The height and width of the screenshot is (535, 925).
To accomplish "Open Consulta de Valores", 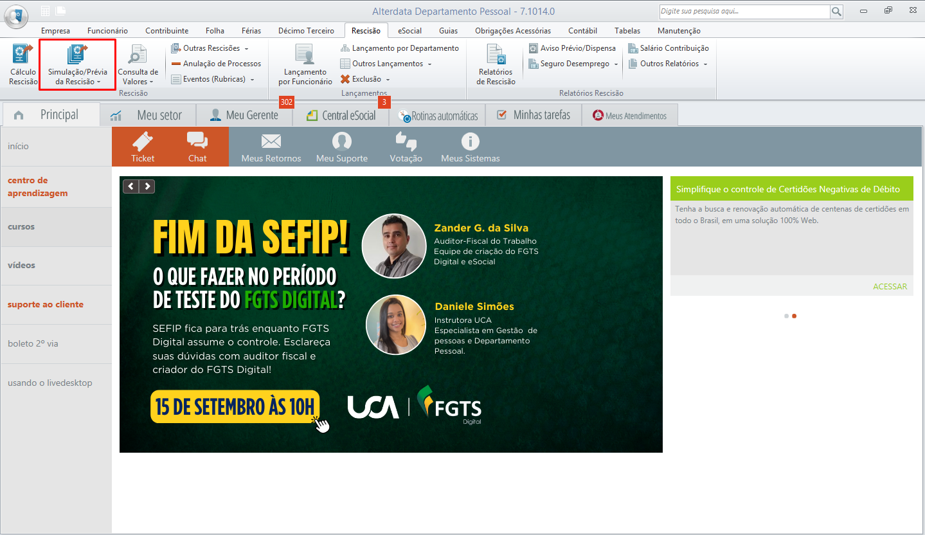I will (x=138, y=64).
